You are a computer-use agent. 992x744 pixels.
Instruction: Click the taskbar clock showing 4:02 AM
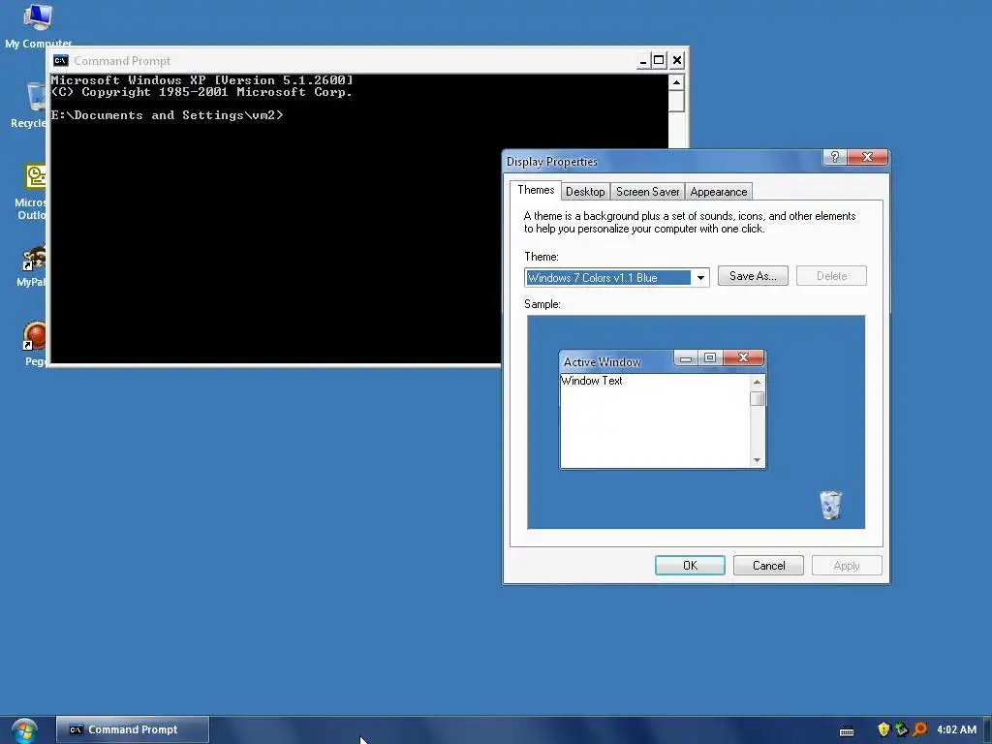(x=956, y=729)
